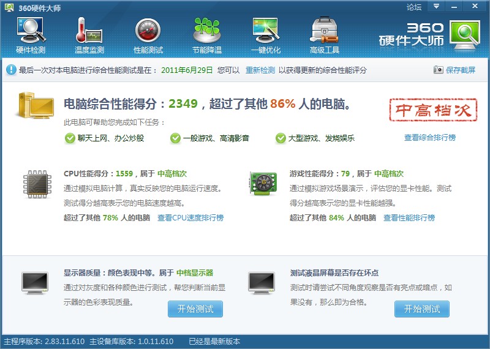Image resolution: width=490 pixels, height=349 pixels.
Task: Open the 硬件检测 hardware detection icon
Action: click(31, 30)
